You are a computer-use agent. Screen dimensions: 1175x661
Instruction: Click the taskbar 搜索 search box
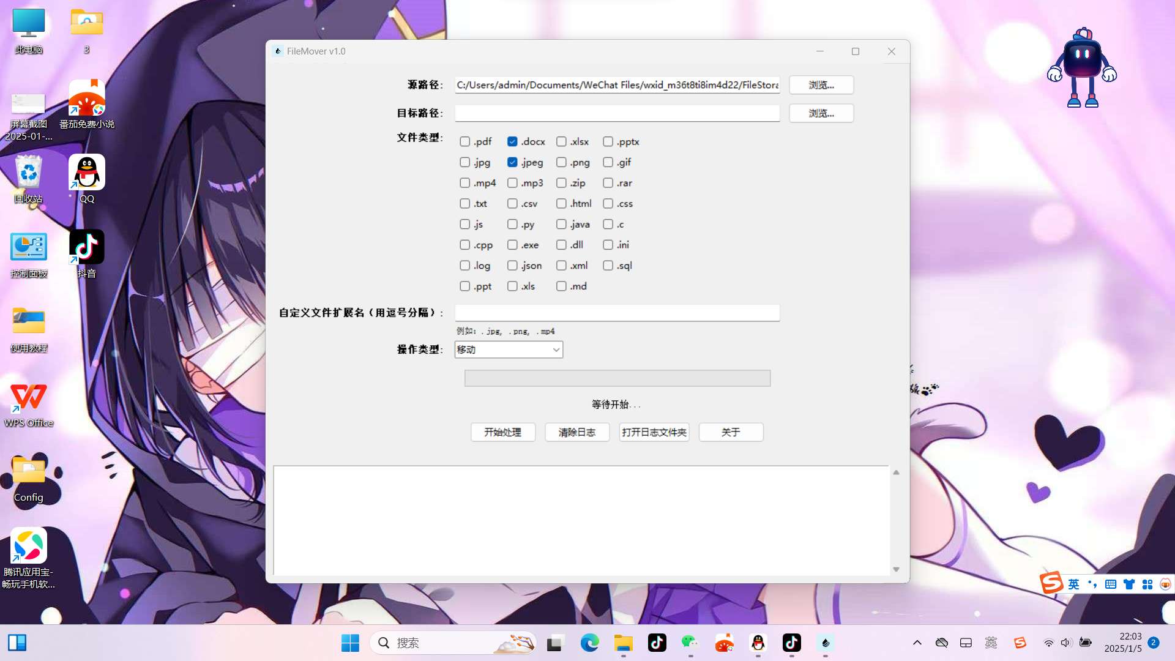coord(453,643)
